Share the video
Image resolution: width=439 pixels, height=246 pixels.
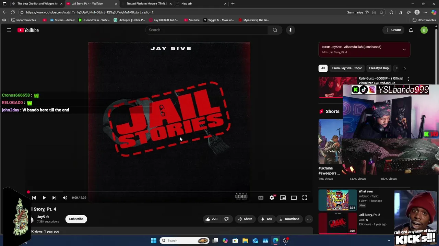pyautogui.click(x=245, y=219)
